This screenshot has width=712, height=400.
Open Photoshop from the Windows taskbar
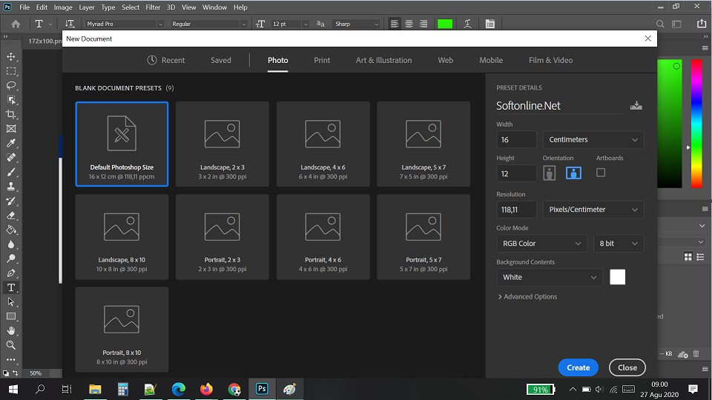262,389
